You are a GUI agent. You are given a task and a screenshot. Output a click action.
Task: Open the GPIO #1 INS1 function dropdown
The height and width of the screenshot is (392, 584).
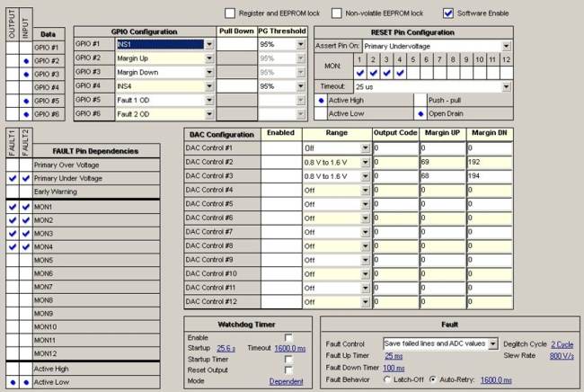pos(208,44)
